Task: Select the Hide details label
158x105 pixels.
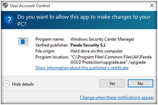Action: click(x=23, y=84)
